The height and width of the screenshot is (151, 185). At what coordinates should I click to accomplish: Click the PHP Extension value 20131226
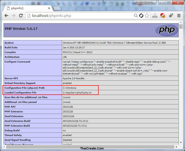(68, 112)
